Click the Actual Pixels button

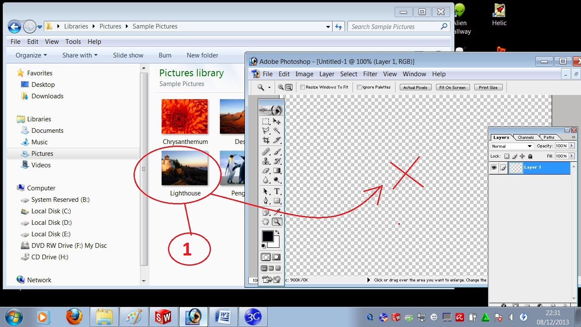coord(415,87)
